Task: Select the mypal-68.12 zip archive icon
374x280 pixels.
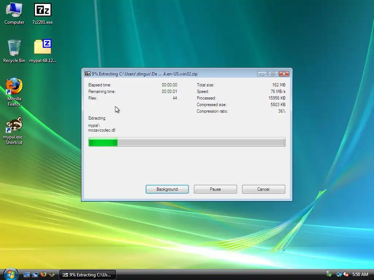Action: (x=43, y=51)
